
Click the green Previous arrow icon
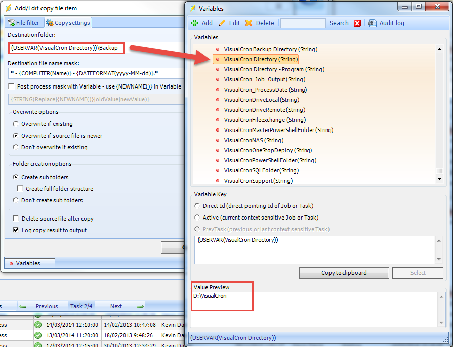click(23, 306)
